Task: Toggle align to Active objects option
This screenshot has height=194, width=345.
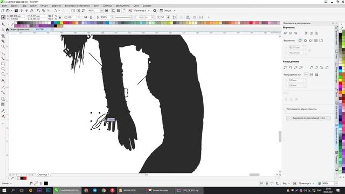Action: tap(300, 40)
